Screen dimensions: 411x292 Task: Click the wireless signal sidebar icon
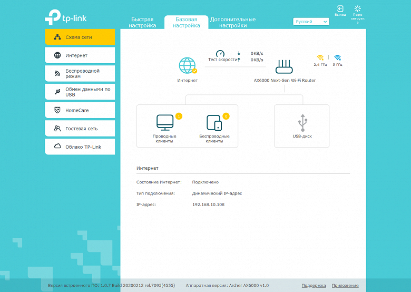pos(57,74)
